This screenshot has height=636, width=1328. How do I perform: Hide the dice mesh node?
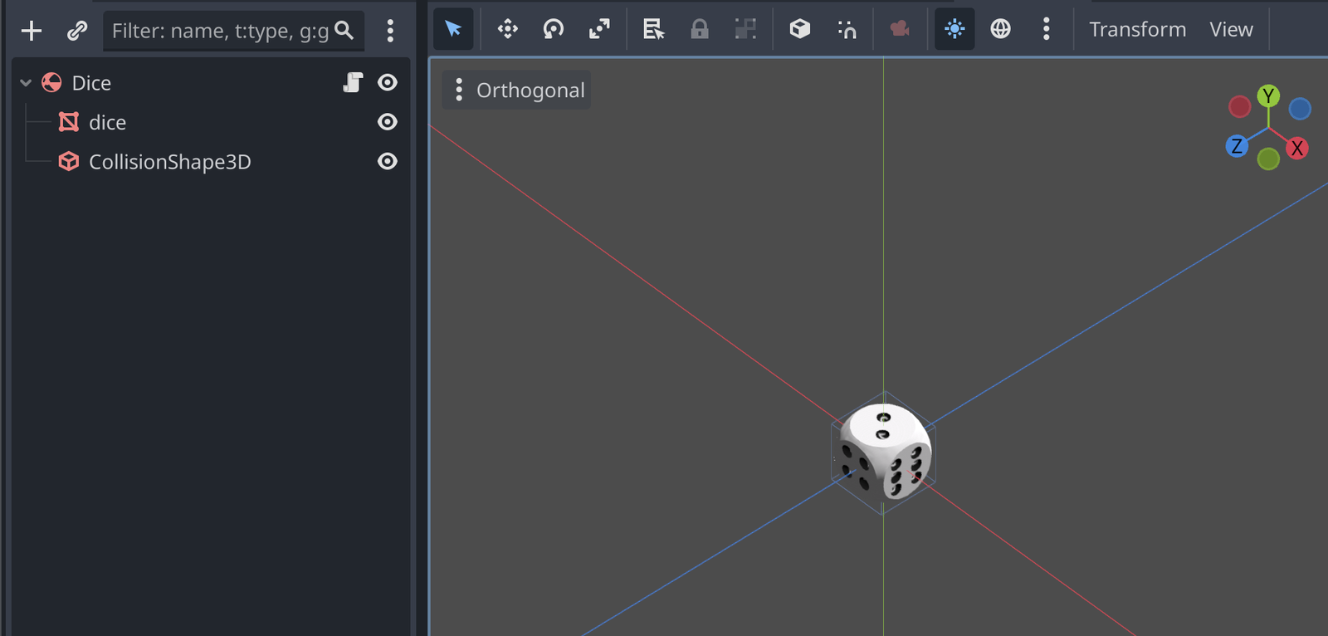coord(388,122)
